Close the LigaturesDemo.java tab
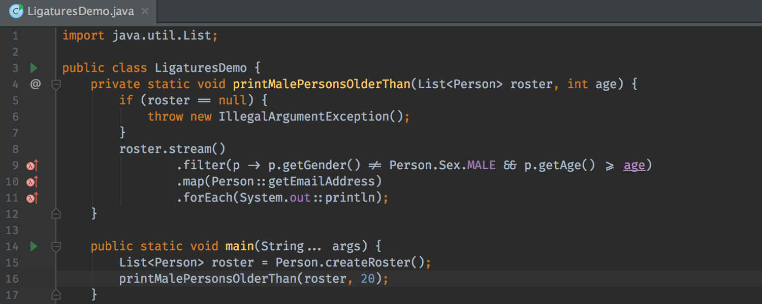 (145, 10)
